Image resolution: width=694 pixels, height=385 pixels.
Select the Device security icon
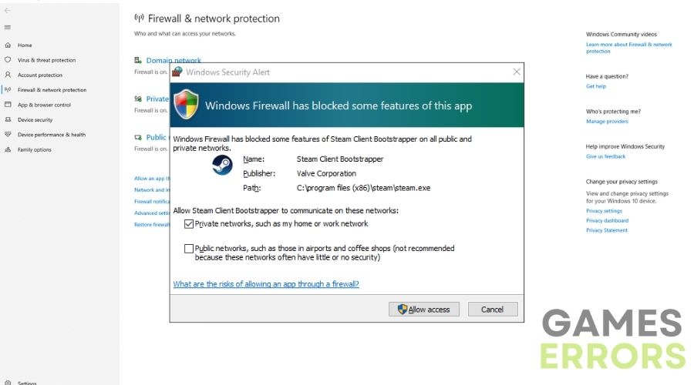8,120
